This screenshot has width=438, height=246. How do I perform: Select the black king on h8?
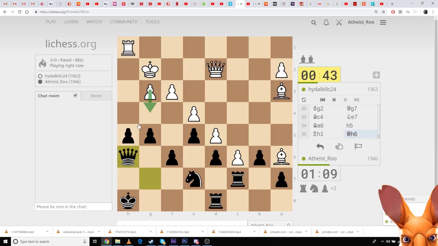click(128, 201)
